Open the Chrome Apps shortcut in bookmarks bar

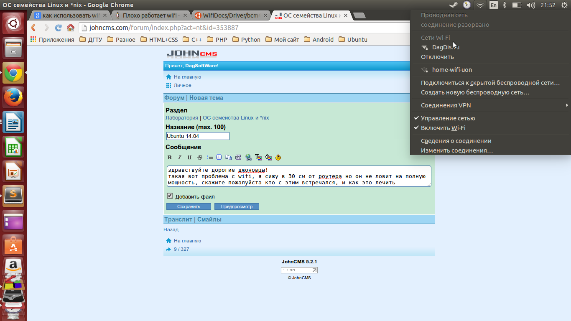52,40
